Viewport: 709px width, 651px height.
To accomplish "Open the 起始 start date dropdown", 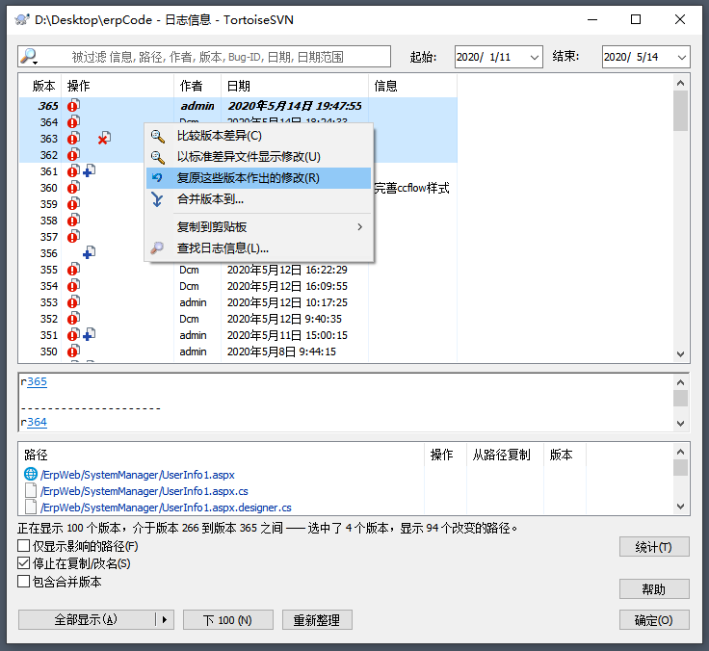I will pos(534,57).
